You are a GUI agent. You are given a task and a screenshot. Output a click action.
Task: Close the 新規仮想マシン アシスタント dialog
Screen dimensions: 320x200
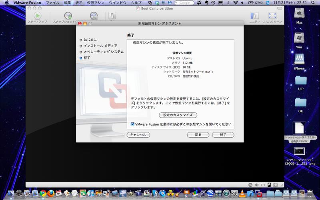pos(80,24)
